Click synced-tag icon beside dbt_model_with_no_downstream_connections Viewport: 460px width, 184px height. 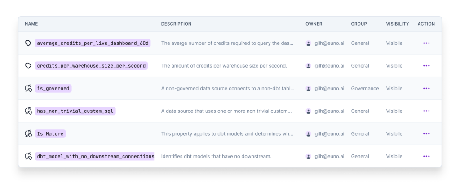click(x=28, y=157)
